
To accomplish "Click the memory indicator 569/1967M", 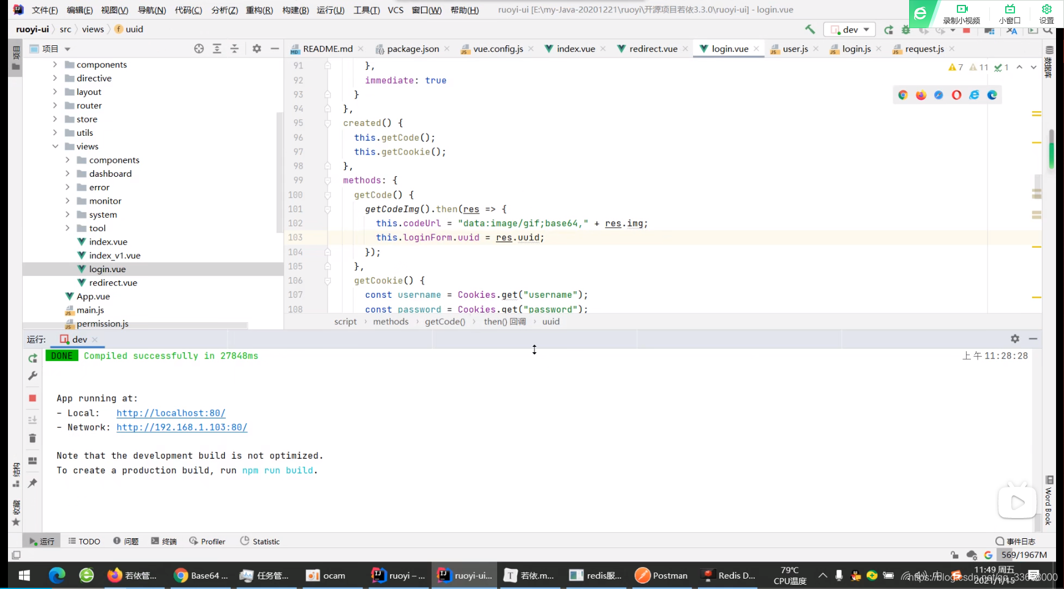I will pos(1024,555).
